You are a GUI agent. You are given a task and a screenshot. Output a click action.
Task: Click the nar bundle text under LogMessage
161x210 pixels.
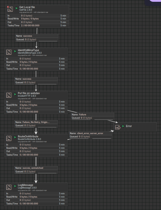[32, 190]
